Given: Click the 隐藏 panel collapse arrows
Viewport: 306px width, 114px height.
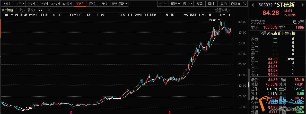Looking at the screenshot, I should (x=236, y=4).
